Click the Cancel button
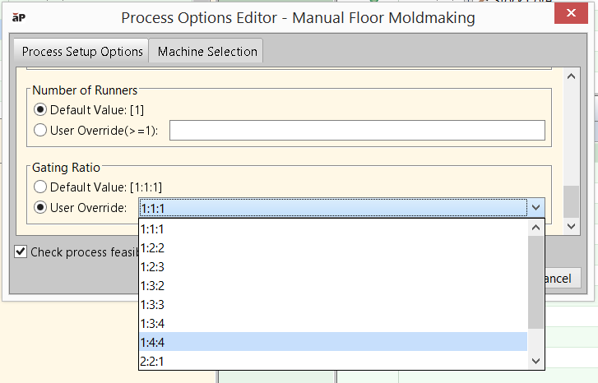598x383 pixels. pyautogui.click(x=559, y=279)
